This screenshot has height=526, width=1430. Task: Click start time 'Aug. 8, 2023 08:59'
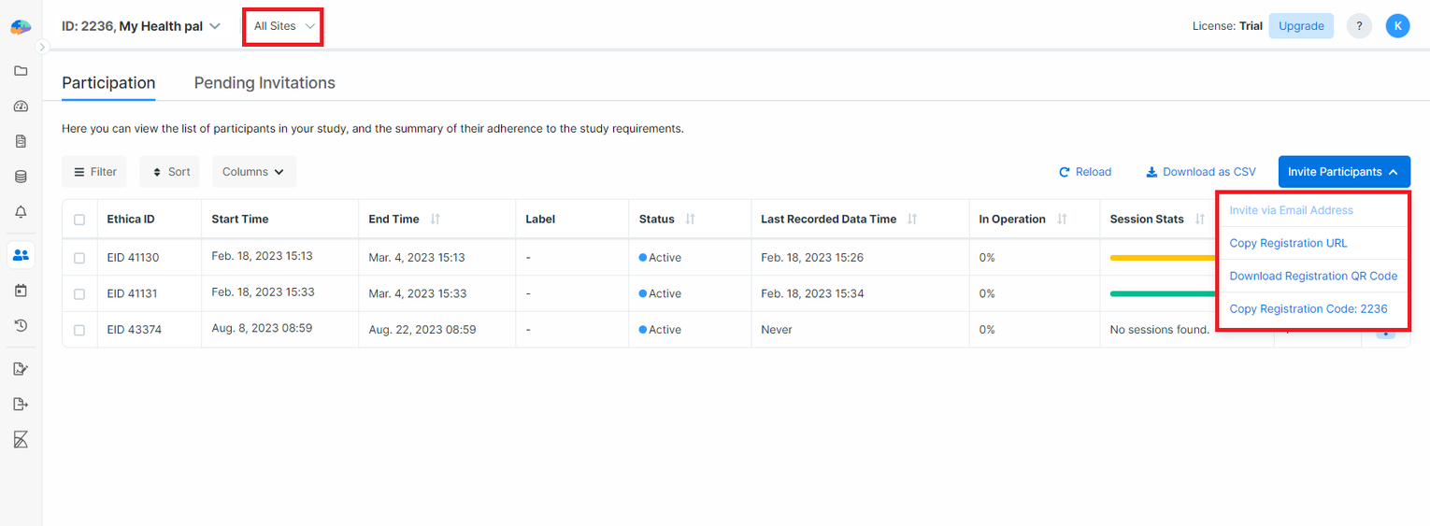pos(262,329)
